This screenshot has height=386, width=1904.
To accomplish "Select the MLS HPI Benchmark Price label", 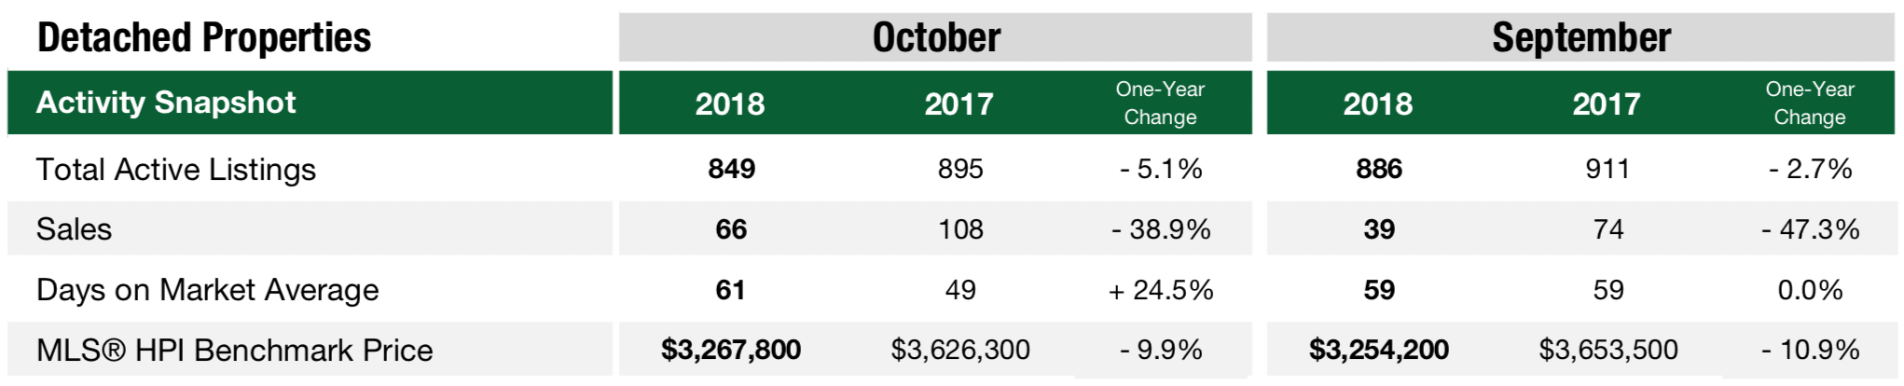I will click(235, 351).
